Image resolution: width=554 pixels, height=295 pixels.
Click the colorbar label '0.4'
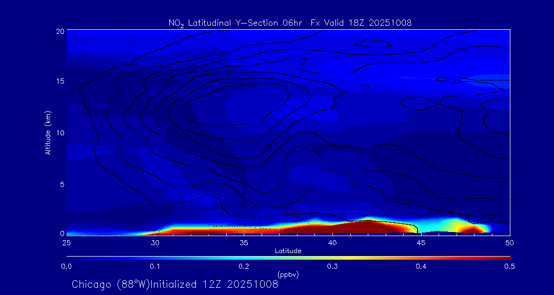click(x=421, y=266)
